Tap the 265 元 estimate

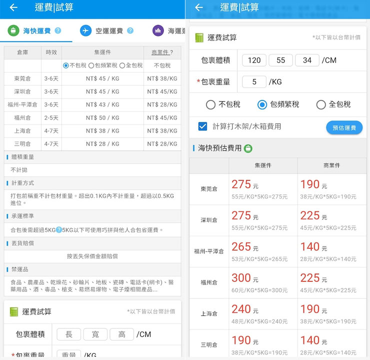click(x=245, y=247)
